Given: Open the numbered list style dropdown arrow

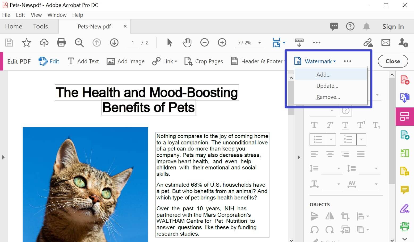Looking at the screenshot, I should point(361,139).
